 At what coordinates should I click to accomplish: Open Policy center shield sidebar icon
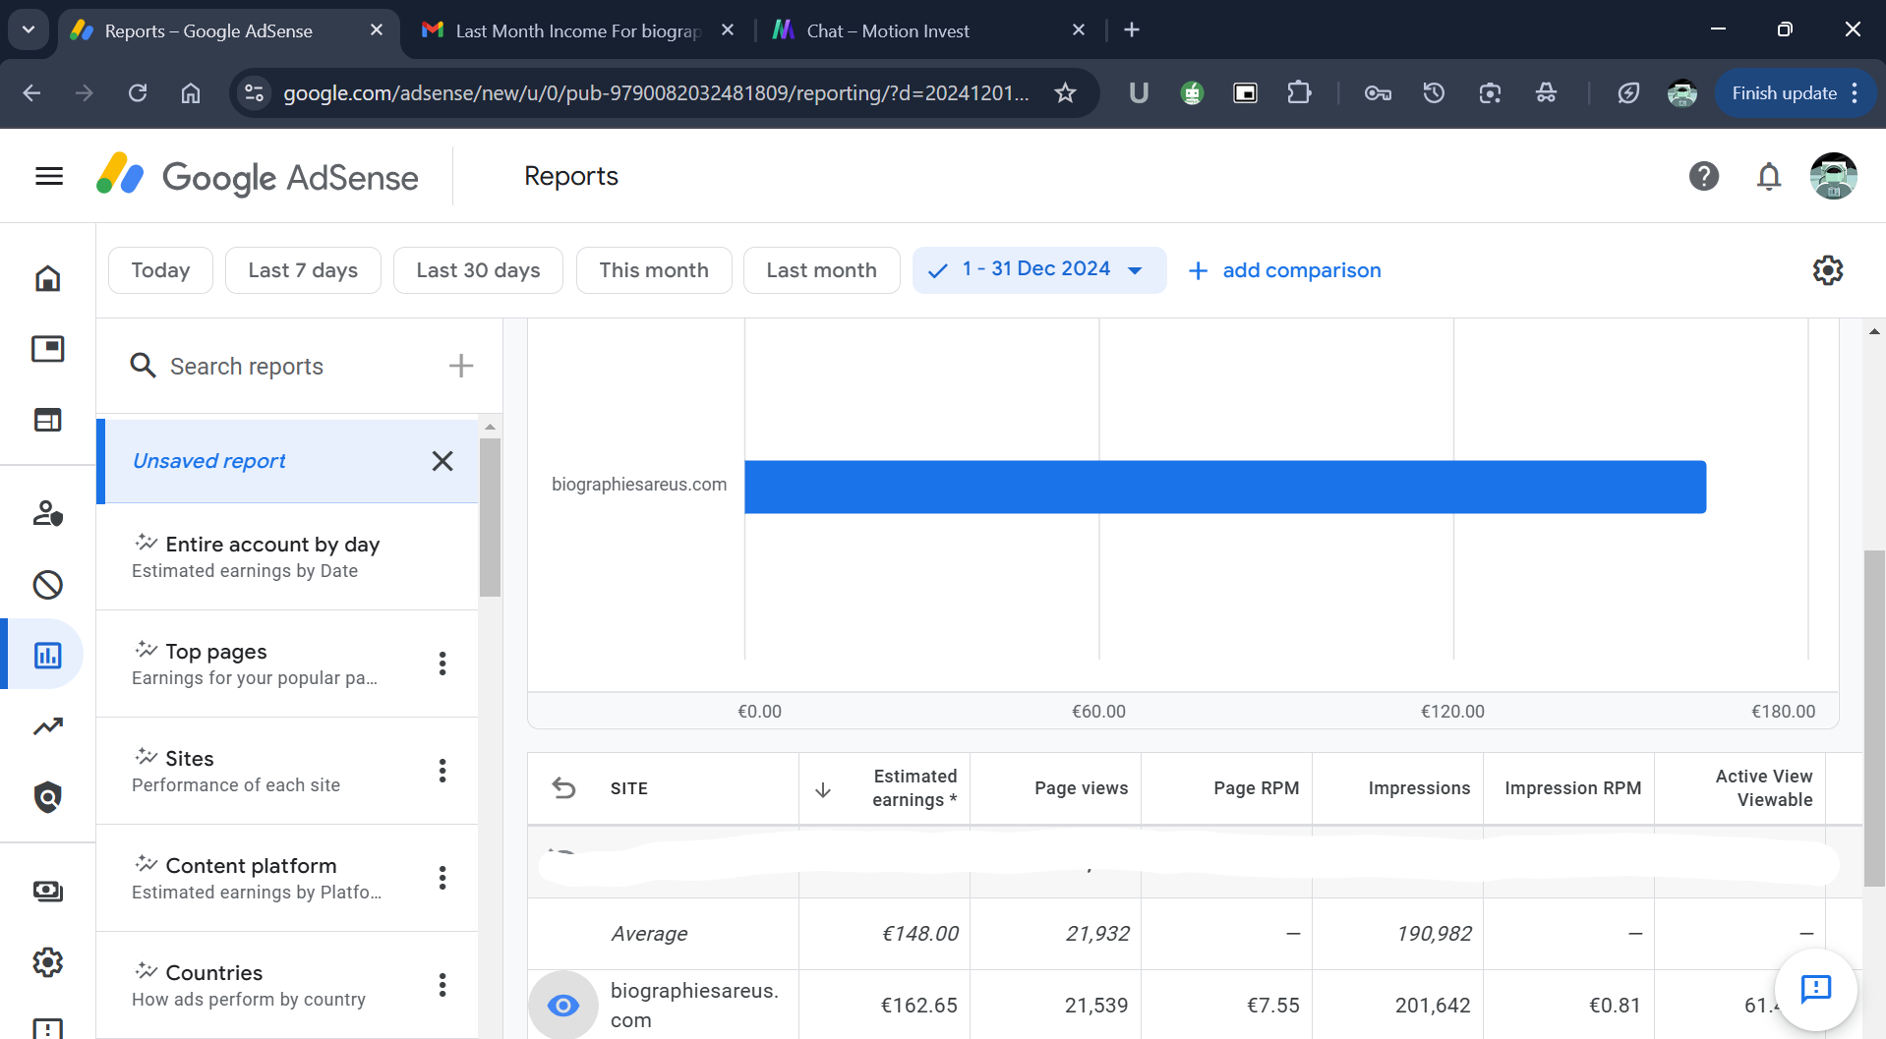pyautogui.click(x=48, y=797)
